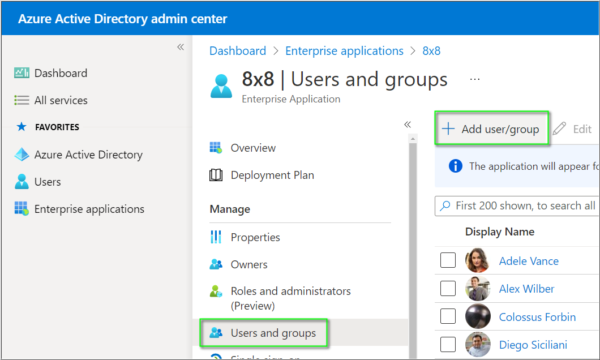This screenshot has width=600, height=360.
Task: Click the Manage section heading
Action: [x=230, y=209]
